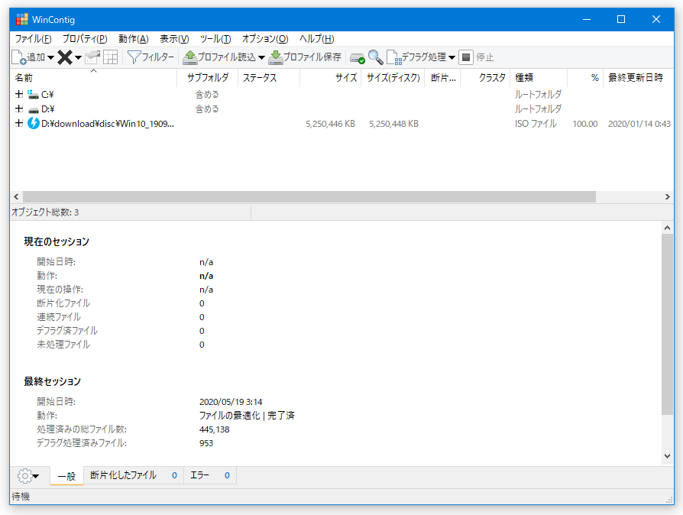This screenshot has height=515, width=683.
Task: Click the grayed edit-item toolbar icon
Action: pyautogui.click(x=92, y=57)
